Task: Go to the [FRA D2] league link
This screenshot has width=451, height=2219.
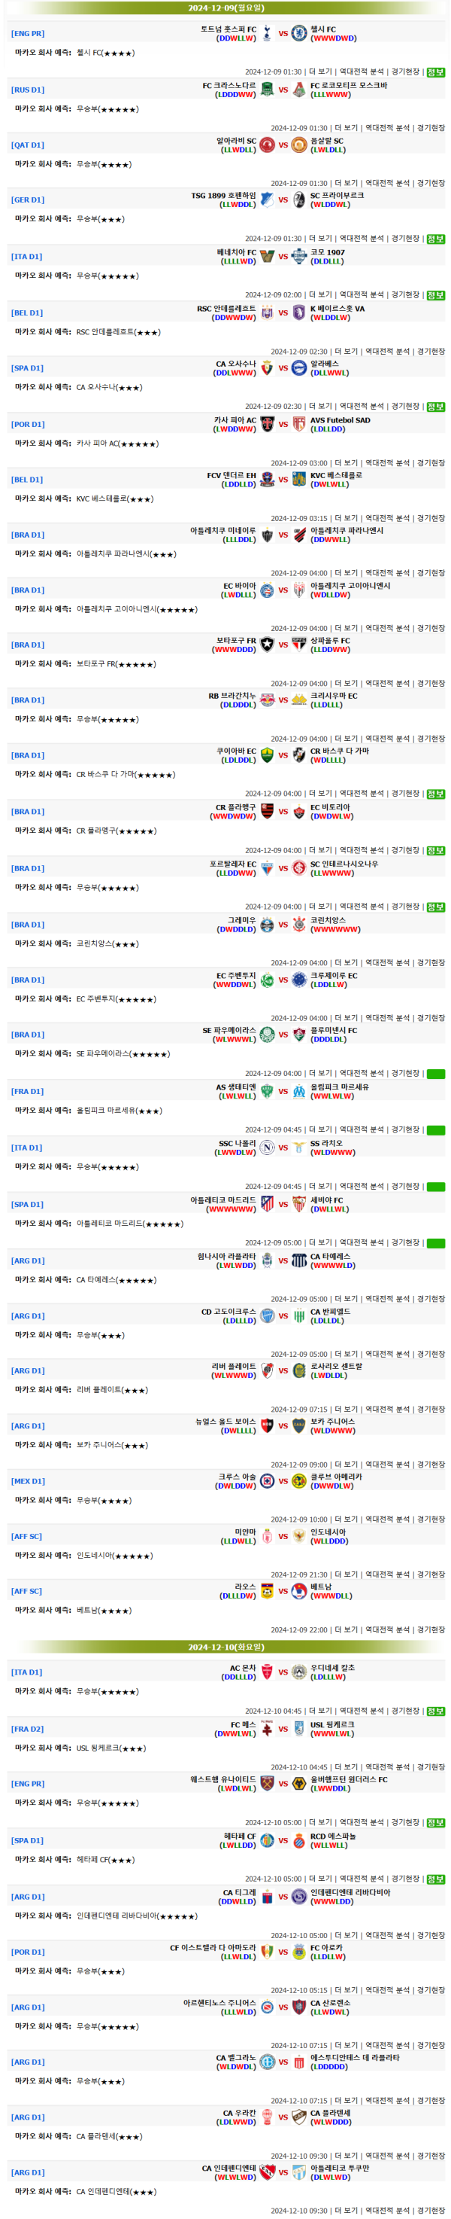Action: coord(28,1729)
